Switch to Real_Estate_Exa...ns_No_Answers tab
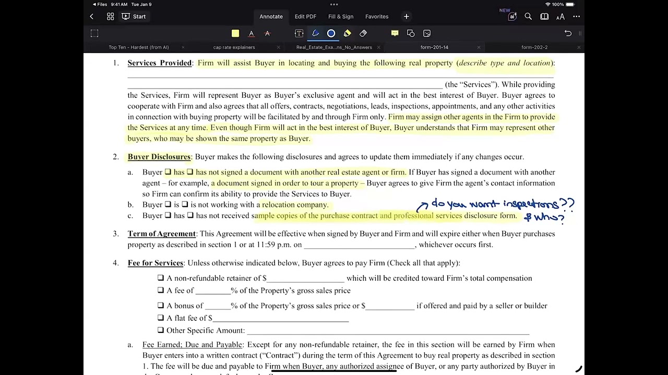The height and width of the screenshot is (375, 668). point(334,47)
